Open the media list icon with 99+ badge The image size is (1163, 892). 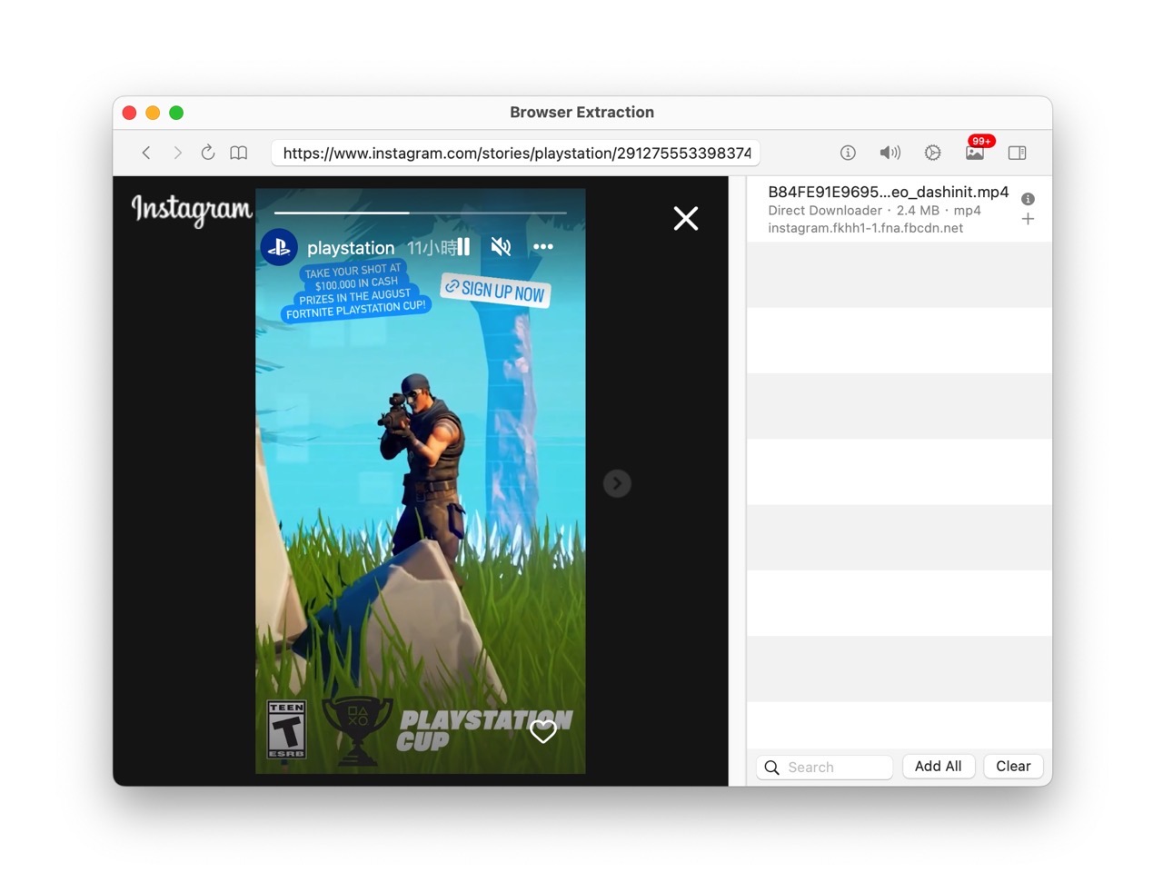click(x=976, y=151)
